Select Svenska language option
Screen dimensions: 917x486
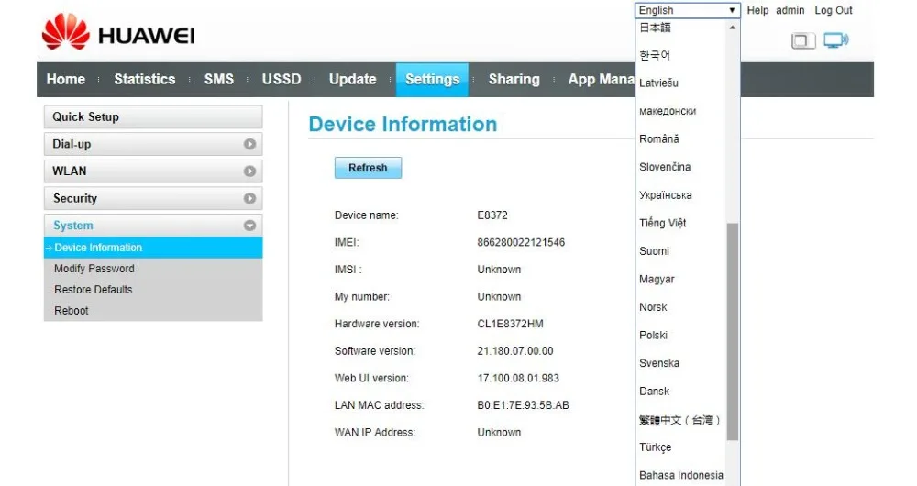(x=659, y=363)
